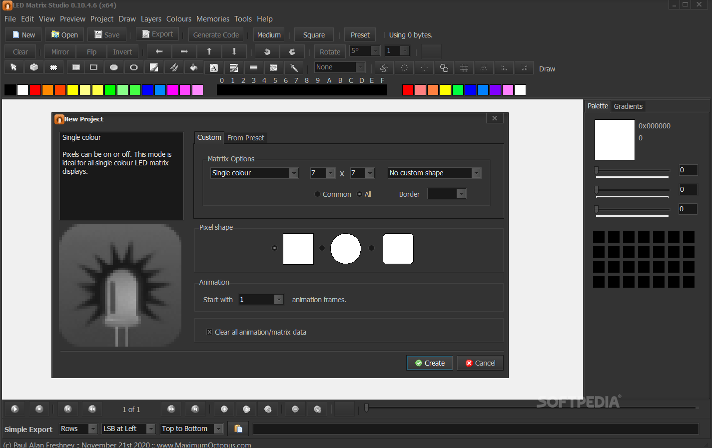712x448 pixels.
Task: Click the Square pixel shape toolbar button
Action: coord(314,35)
